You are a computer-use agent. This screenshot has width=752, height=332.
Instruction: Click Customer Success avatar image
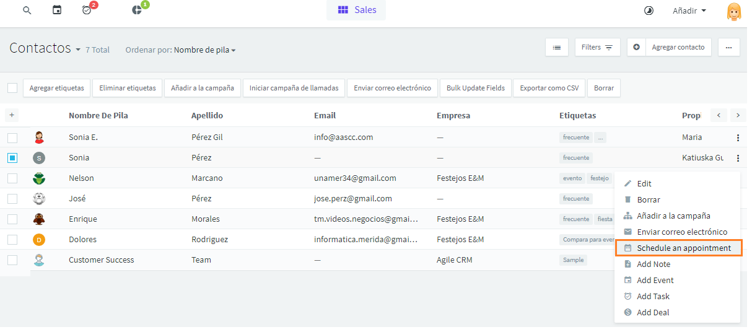click(39, 260)
